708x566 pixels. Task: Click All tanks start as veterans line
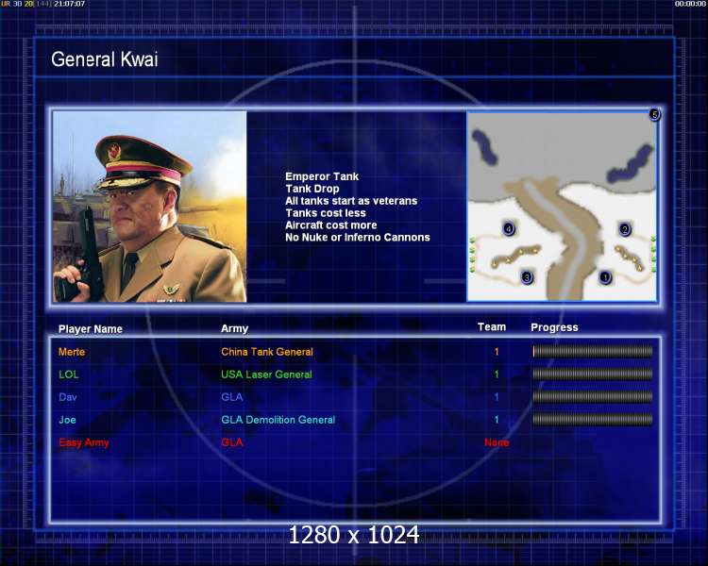(x=351, y=201)
